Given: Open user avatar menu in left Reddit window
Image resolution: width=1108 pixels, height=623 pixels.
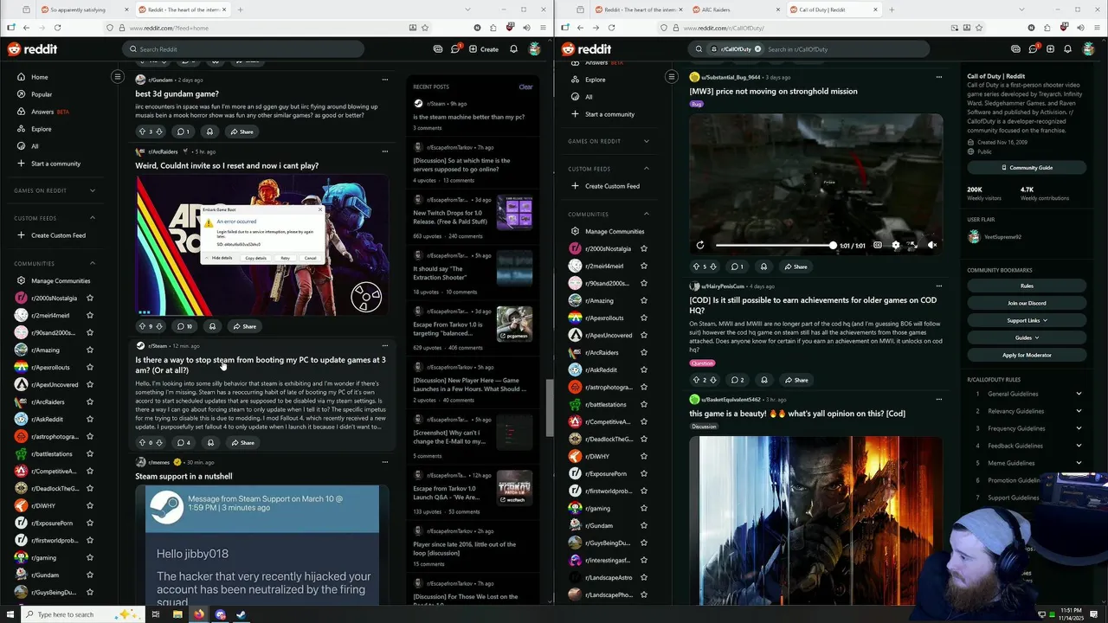Looking at the screenshot, I should click(x=535, y=49).
